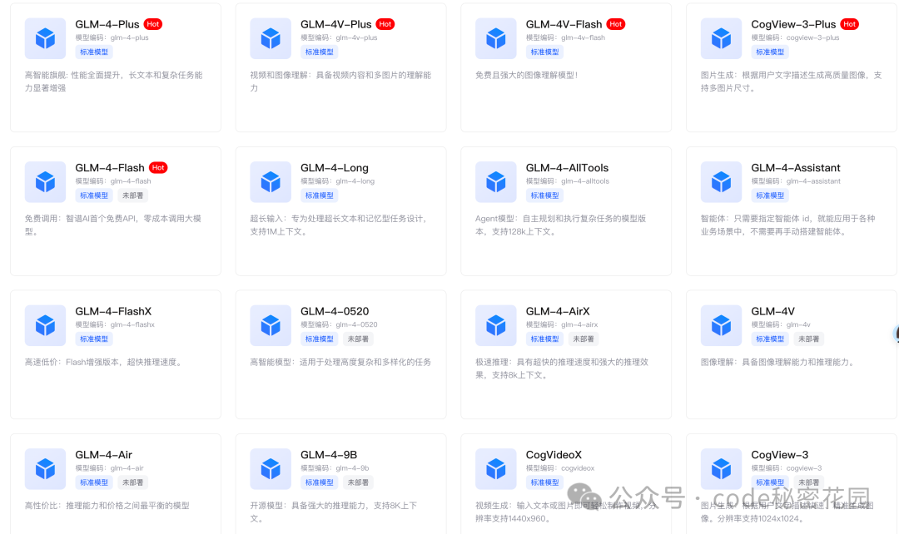Open the GLM-4V-Plus model title
This screenshot has height=534, width=899.
336,24
